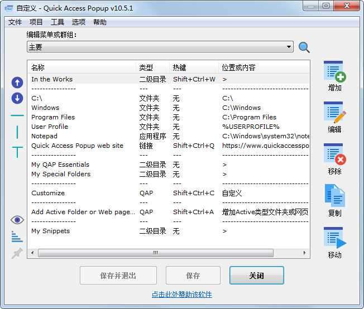Expand the 主要 menu dropdown
This screenshot has height=309, width=364.
coord(289,47)
